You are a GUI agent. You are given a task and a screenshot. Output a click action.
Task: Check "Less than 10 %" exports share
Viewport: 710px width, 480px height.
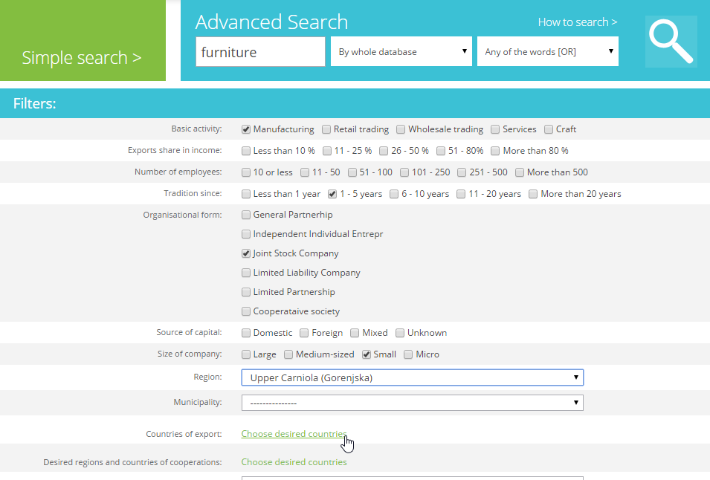246,150
